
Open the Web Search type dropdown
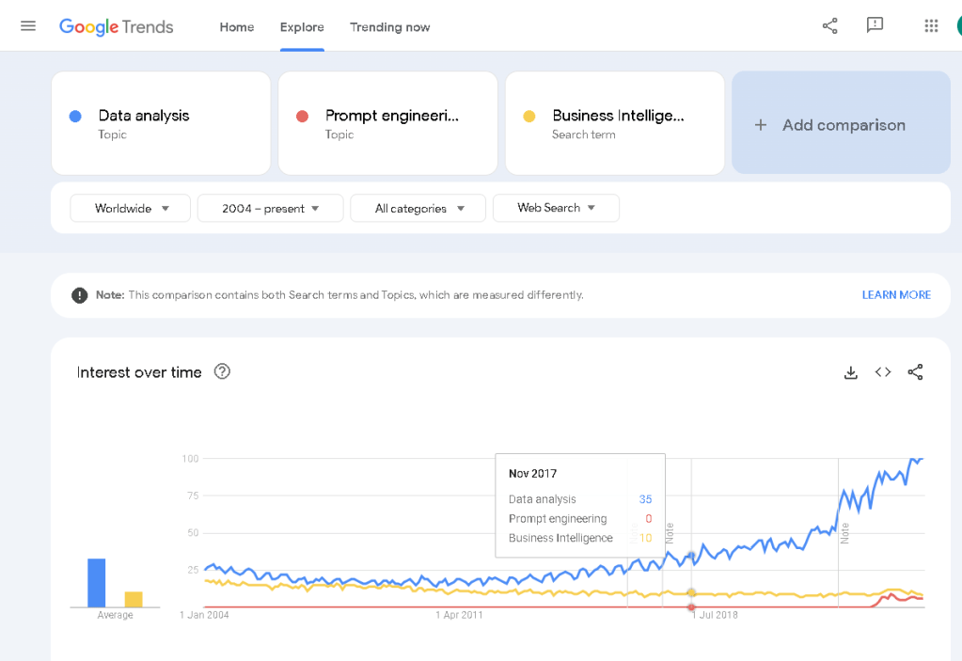click(556, 208)
